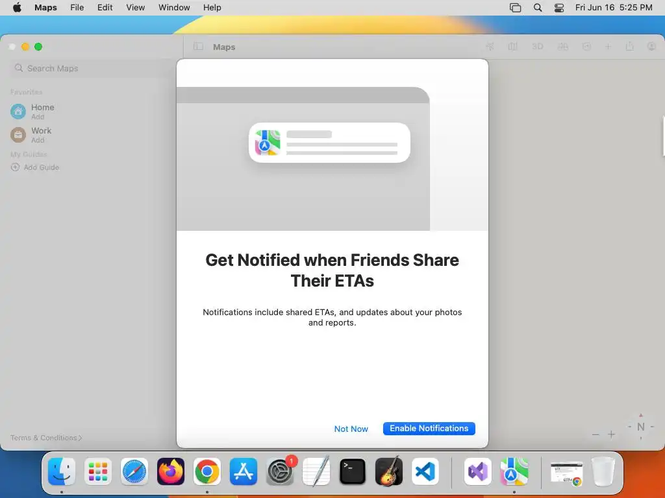
Task: Dismiss the dialog with Not Now
Action: [x=351, y=429]
